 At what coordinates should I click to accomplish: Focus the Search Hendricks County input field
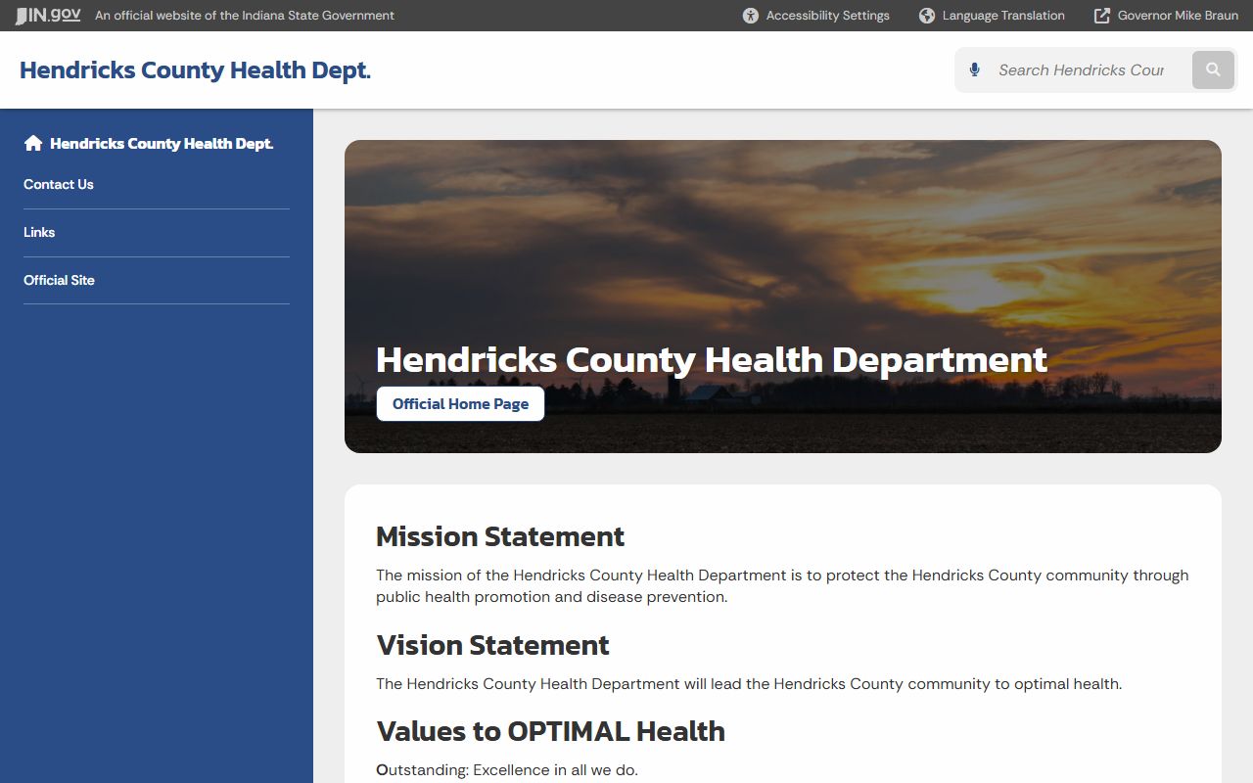tap(1082, 70)
